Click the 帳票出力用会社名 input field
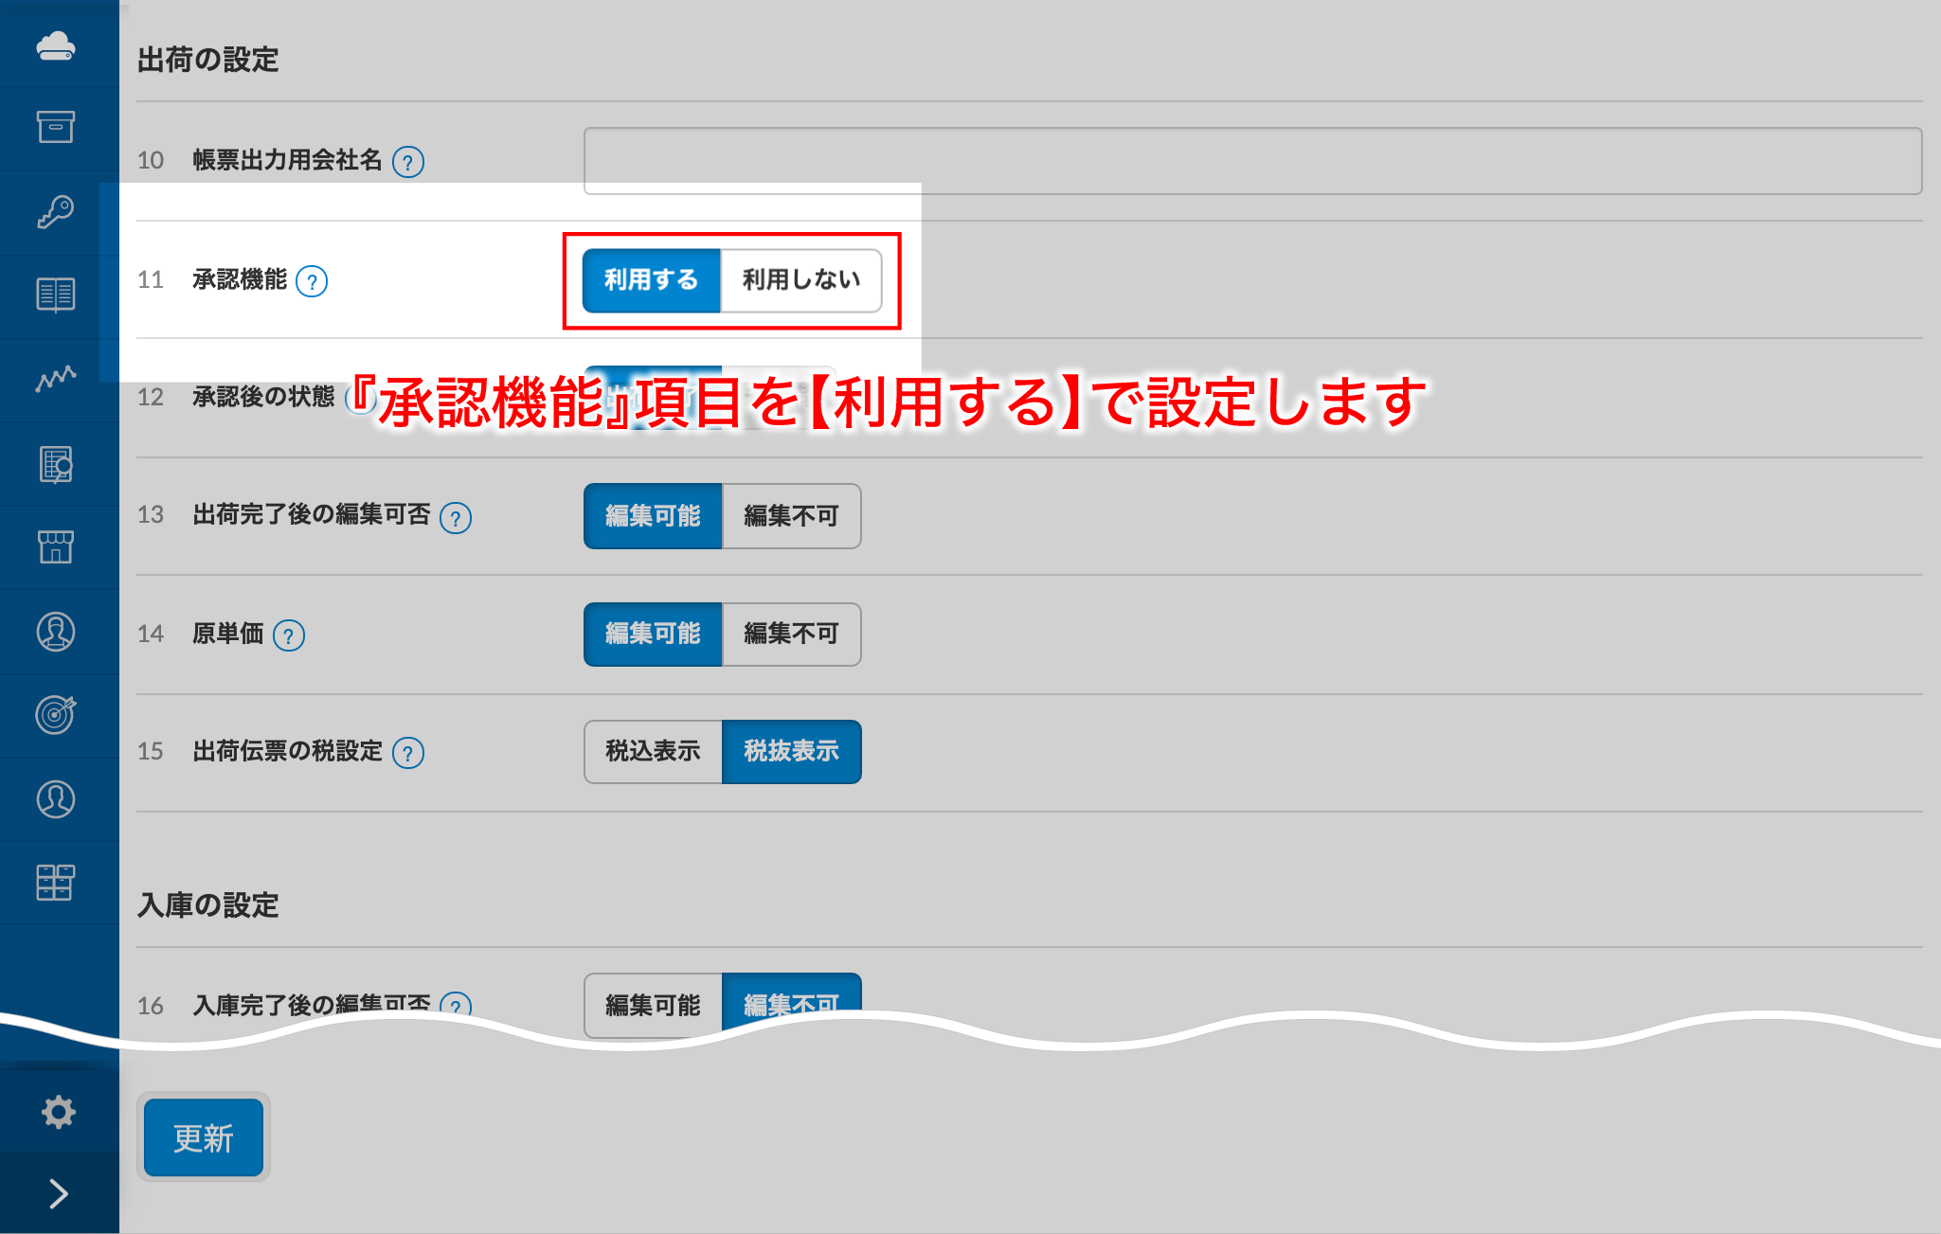Image resolution: width=1941 pixels, height=1234 pixels. pos(1252,161)
